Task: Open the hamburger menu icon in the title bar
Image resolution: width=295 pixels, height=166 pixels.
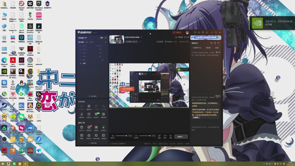Action: pos(207,32)
